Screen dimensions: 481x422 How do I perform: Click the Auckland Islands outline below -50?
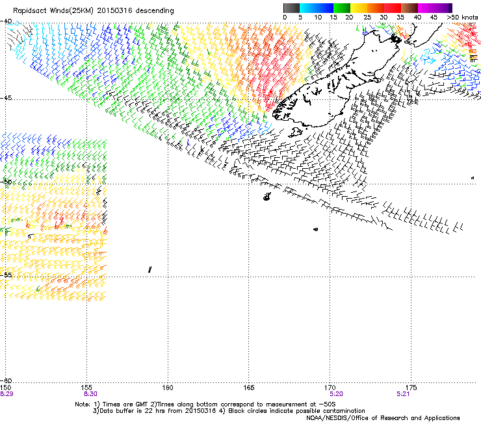pyautogui.click(x=267, y=197)
